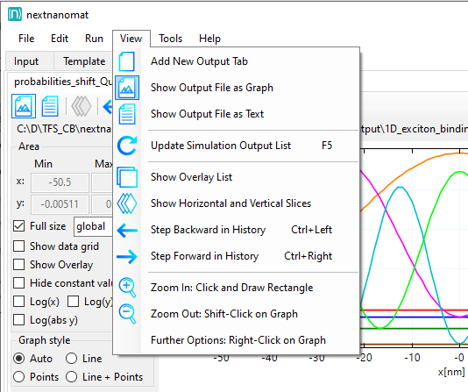Enable Show data grid
Viewport: 468px width, 392px height.
18,246
